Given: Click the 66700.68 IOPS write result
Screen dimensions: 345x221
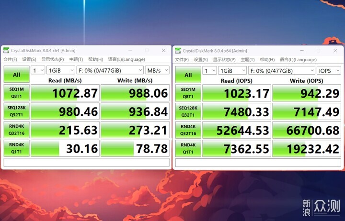Looking at the screenshot, I should pyautogui.click(x=307, y=130).
